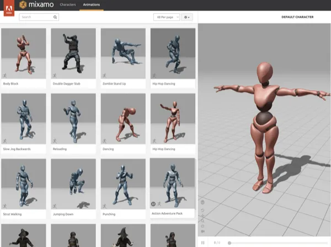Switch to the Animations tab
331x247 pixels.
(x=92, y=4)
